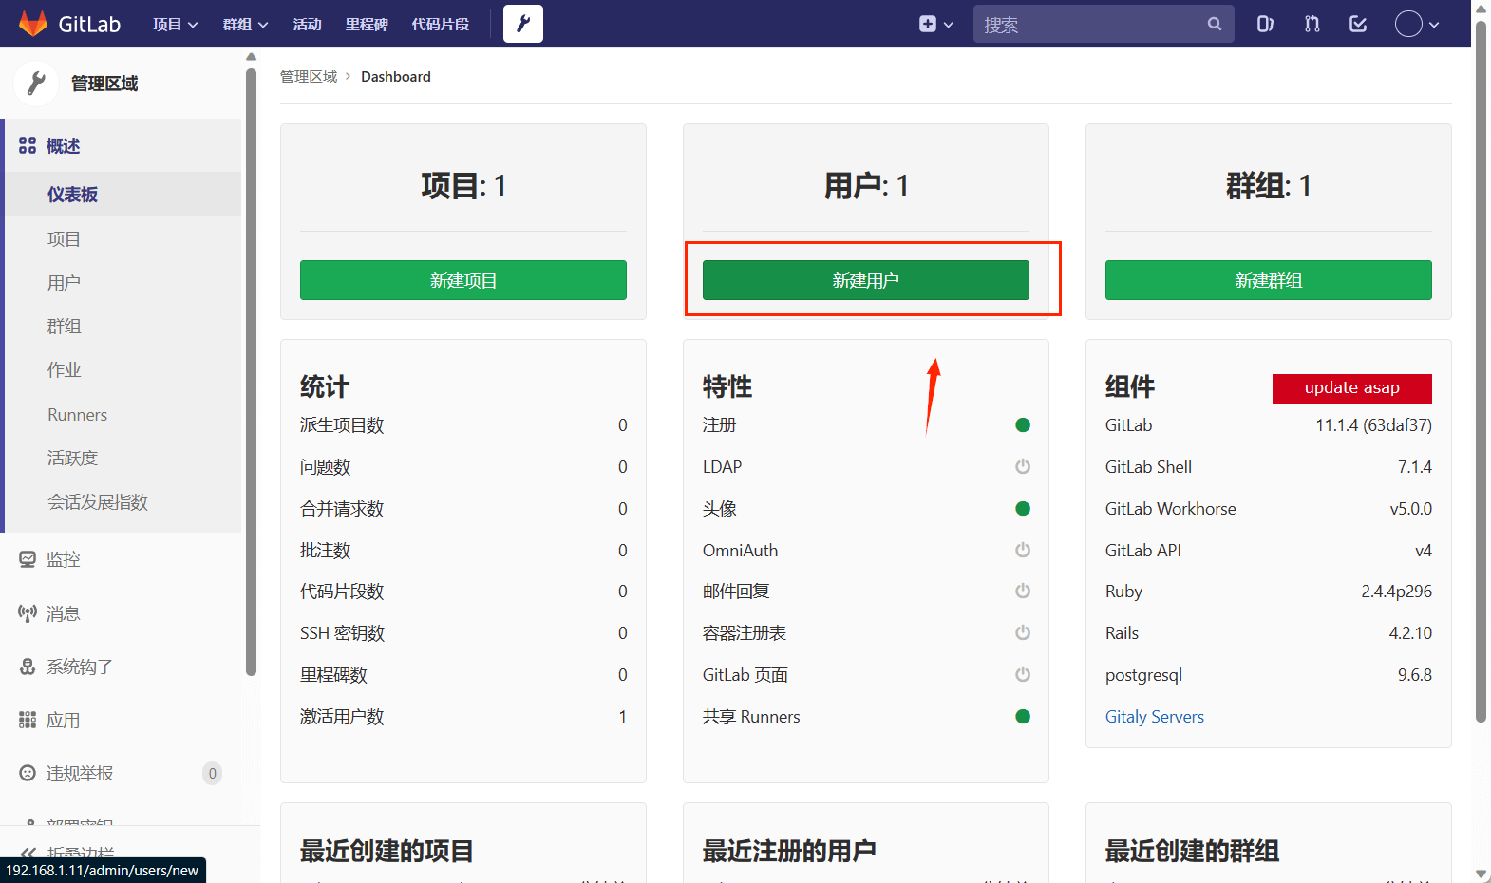Screen dimensions: 1491x883
Task: Click the GitLab 页面 disabled power icon
Action: [1023, 674]
